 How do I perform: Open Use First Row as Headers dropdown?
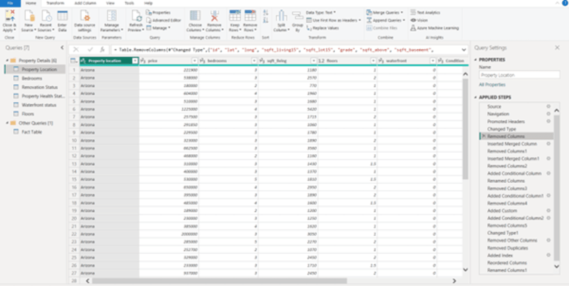(334, 20)
